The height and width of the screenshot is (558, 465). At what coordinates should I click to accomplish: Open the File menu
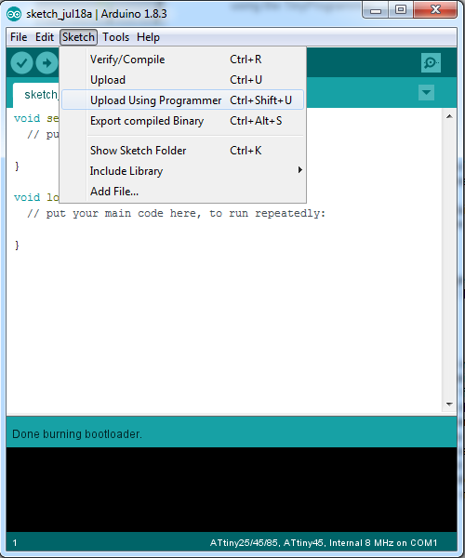tap(19, 37)
